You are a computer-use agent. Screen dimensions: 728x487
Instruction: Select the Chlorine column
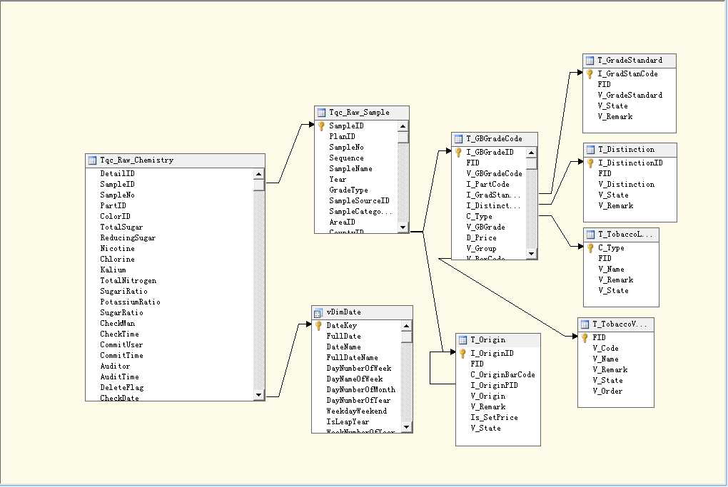point(118,259)
